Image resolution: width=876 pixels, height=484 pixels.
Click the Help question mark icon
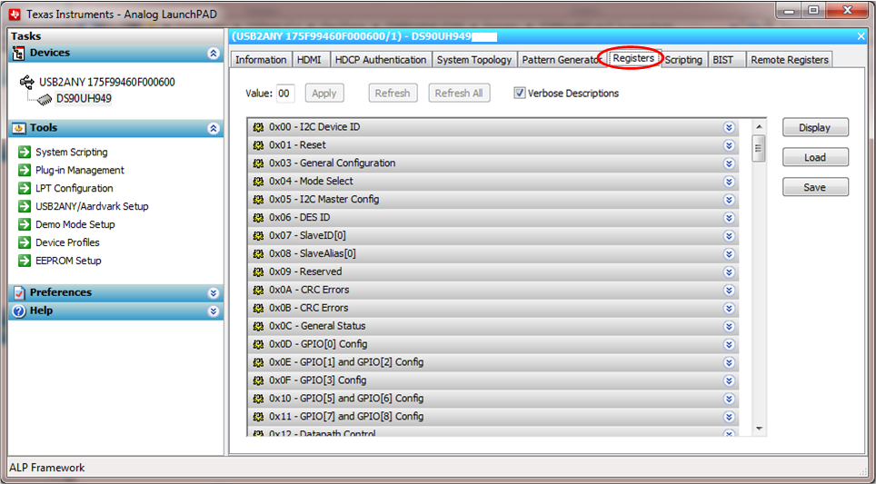coord(18,311)
